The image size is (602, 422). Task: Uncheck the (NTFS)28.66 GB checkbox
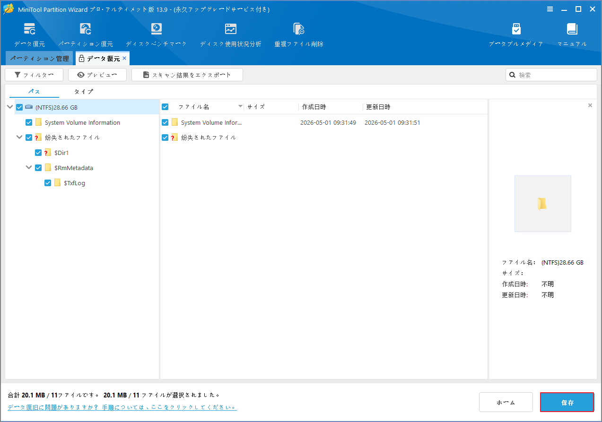pos(19,107)
